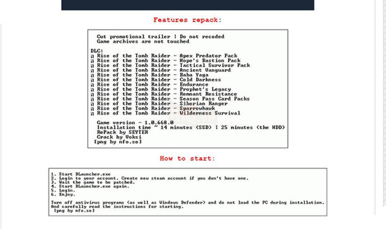
Task: Click step '1. Start DLauncher.exe'
Action: pyautogui.click(x=81, y=174)
